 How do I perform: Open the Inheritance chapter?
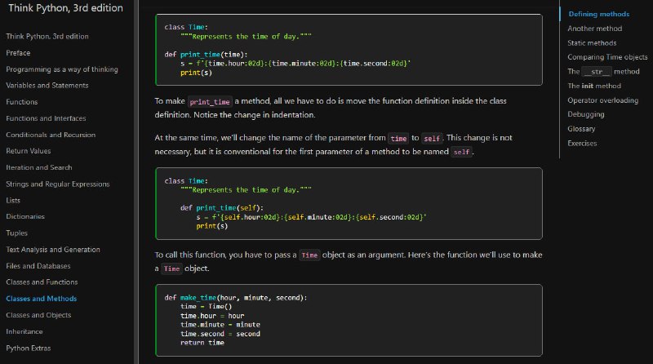[24, 331]
